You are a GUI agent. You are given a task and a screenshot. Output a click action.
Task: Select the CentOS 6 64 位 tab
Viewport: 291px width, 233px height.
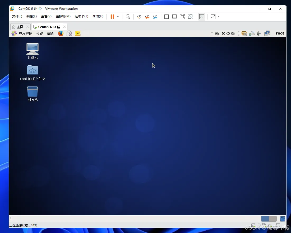point(49,27)
